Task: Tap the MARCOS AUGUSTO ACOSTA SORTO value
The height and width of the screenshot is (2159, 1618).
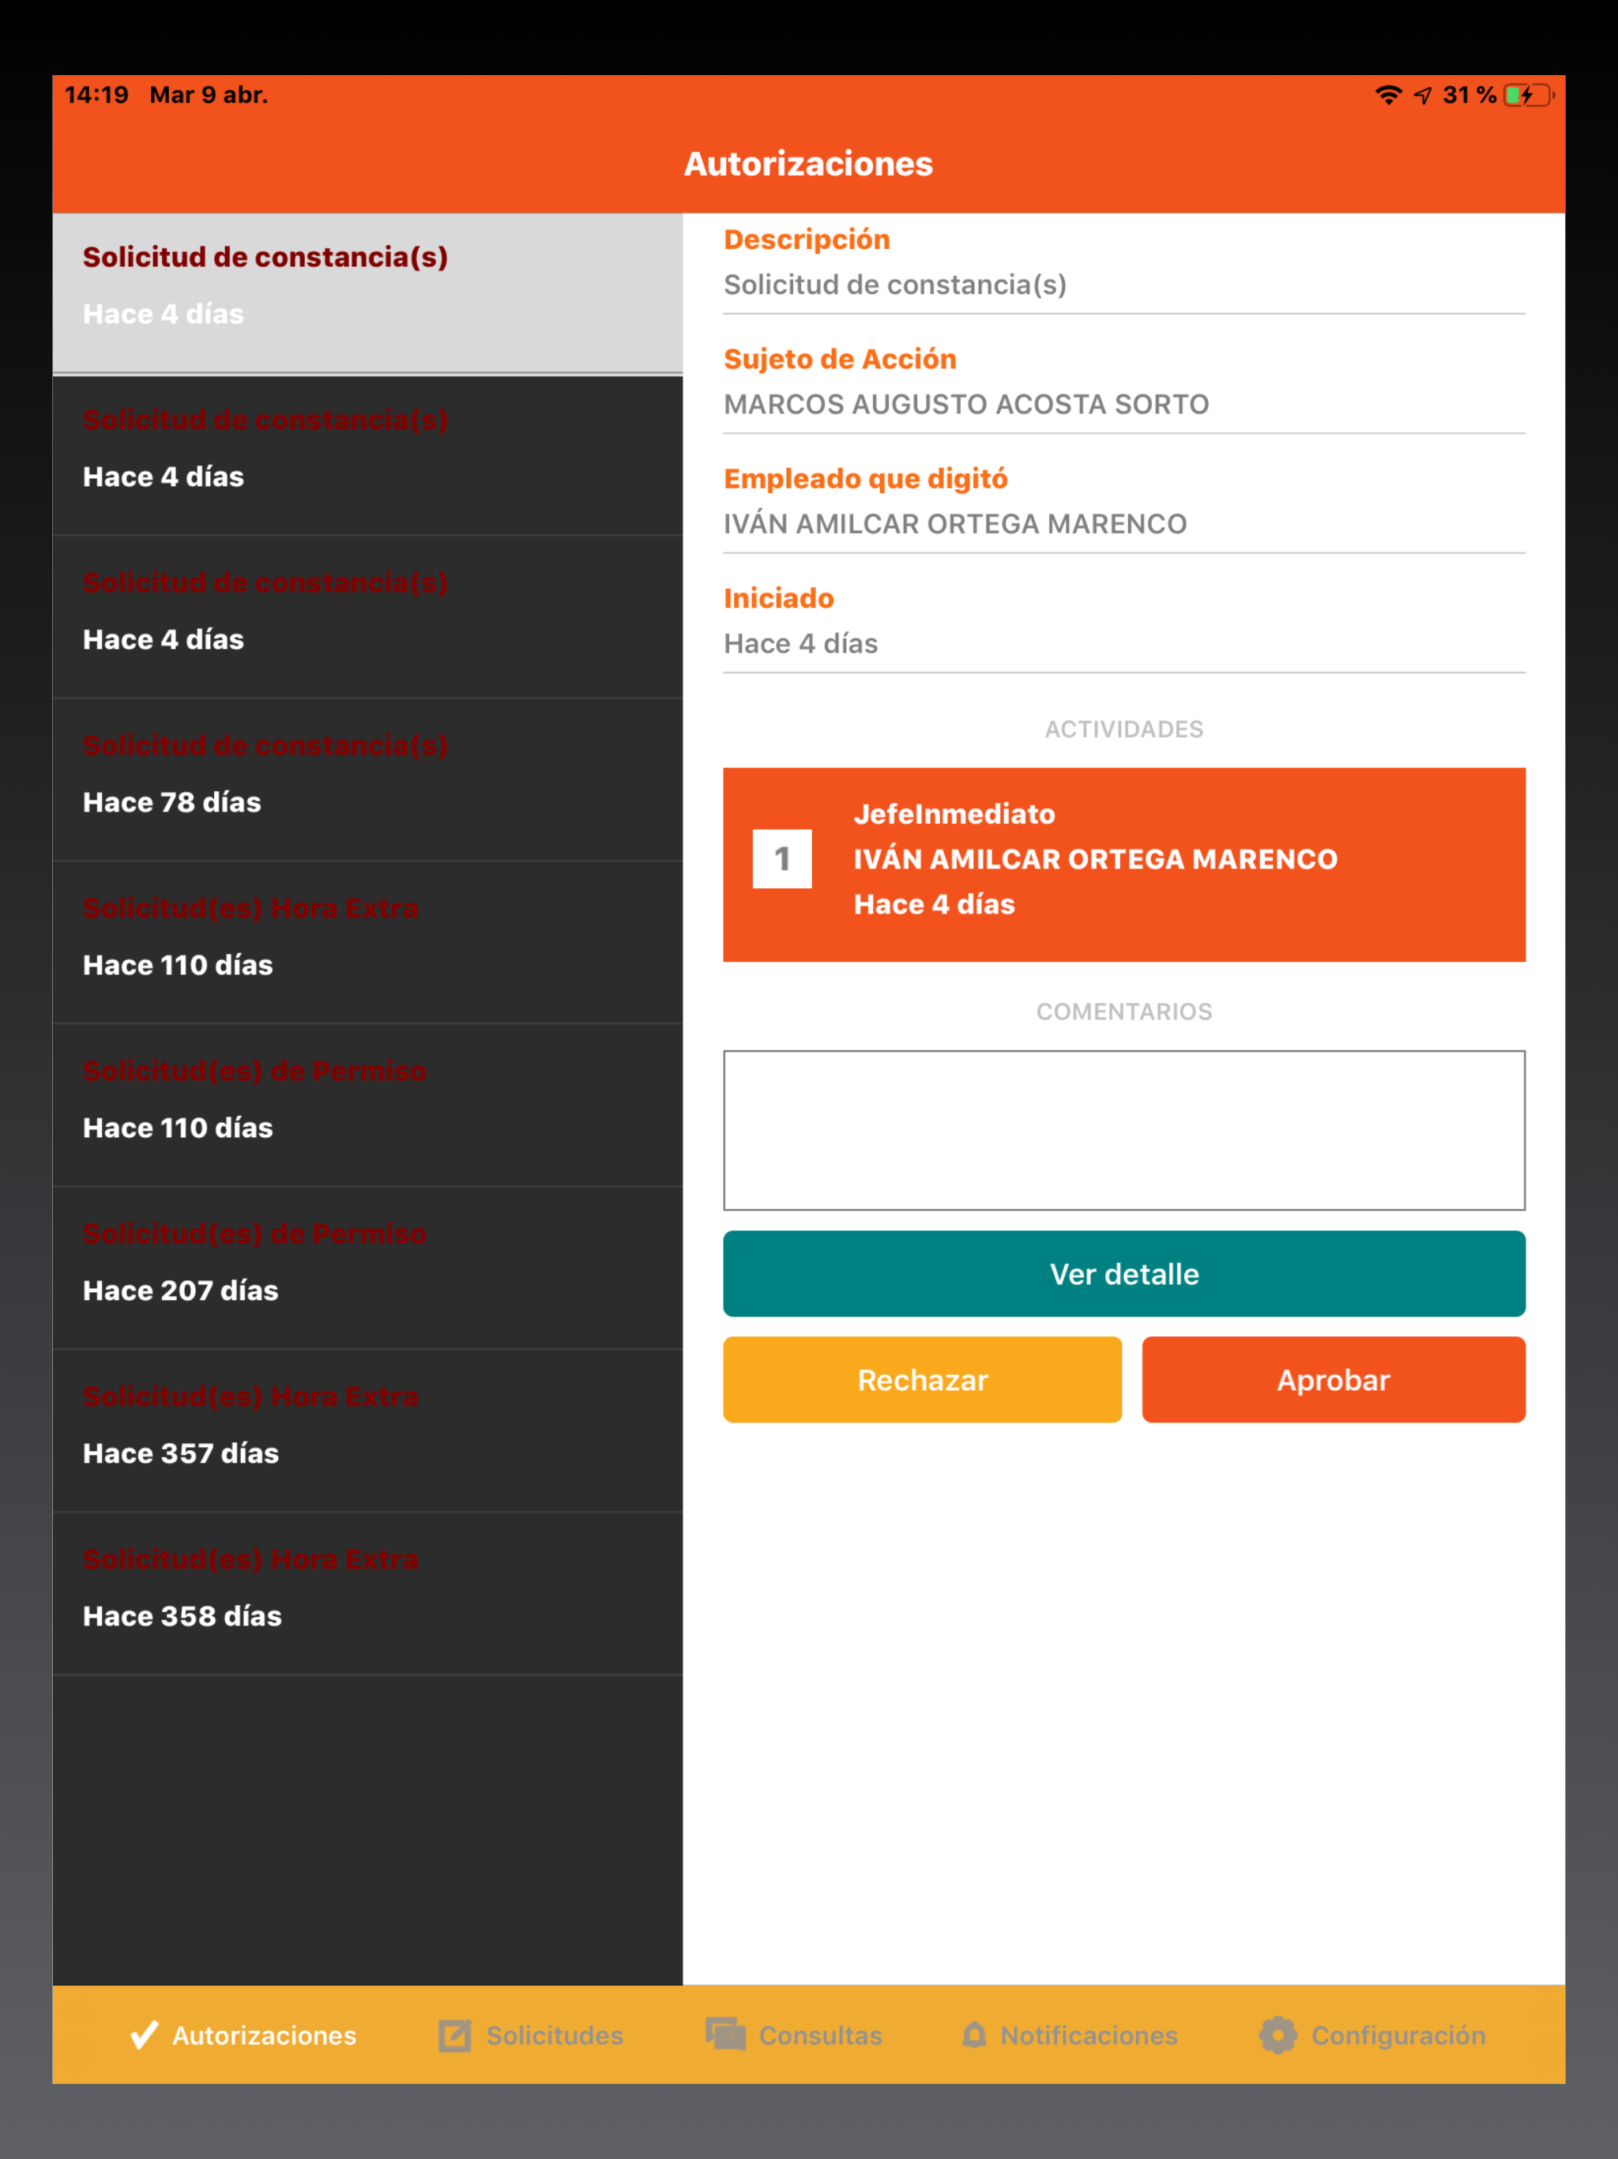Action: point(966,404)
